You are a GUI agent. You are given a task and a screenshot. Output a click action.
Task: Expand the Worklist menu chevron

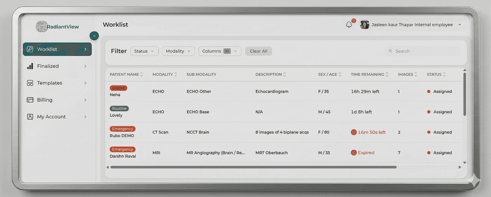coord(85,49)
